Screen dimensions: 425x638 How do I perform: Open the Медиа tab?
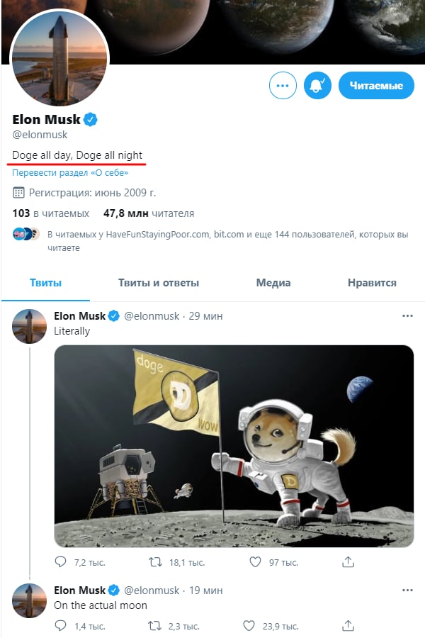(x=273, y=283)
